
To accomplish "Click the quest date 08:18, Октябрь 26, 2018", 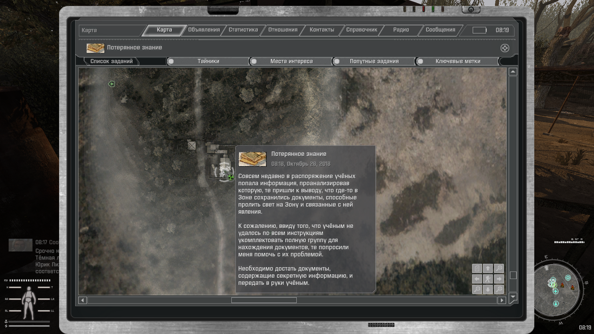I will [x=301, y=164].
